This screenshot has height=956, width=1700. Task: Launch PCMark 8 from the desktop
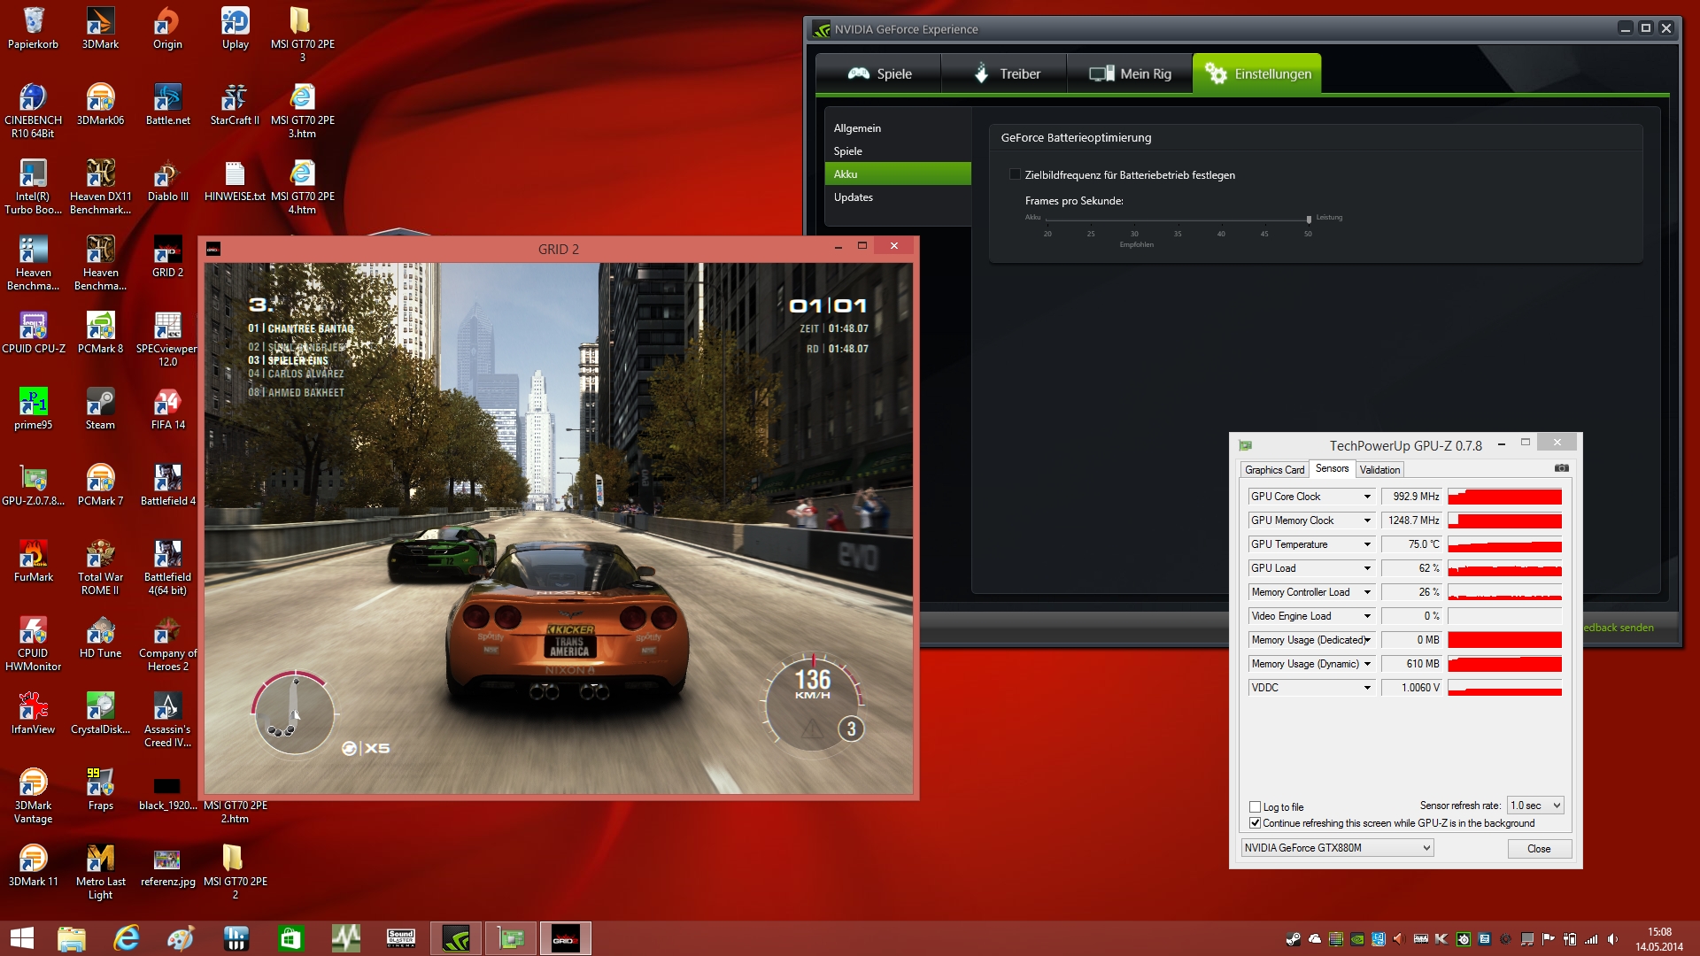click(x=100, y=333)
